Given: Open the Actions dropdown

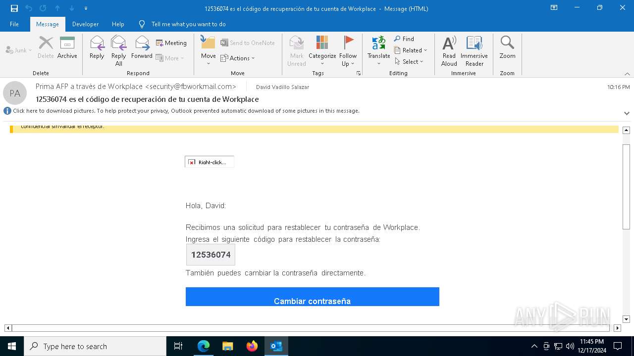Looking at the screenshot, I should point(238,58).
